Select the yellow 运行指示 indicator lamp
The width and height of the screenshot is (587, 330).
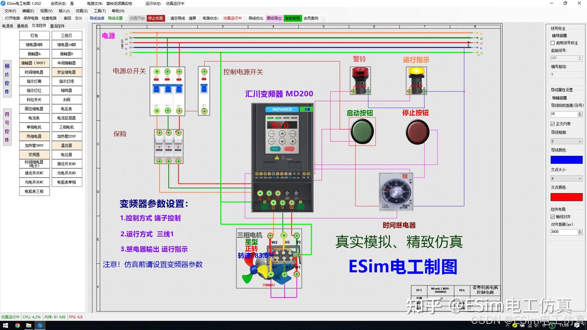pos(416,81)
